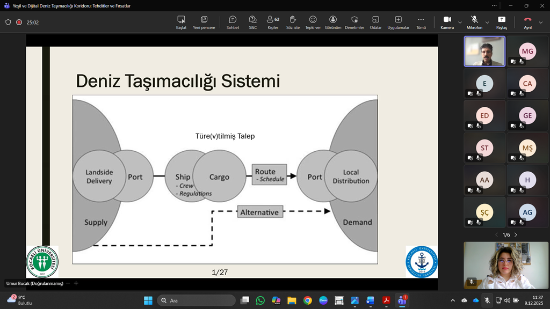Open the Uygulamalar apps button

point(398,22)
